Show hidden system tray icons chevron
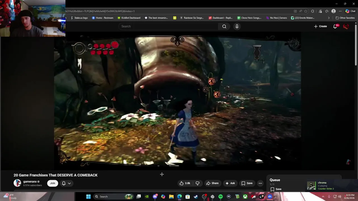 coord(323,197)
